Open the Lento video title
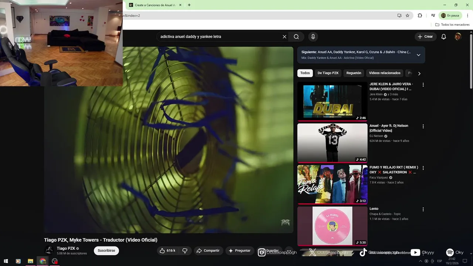 click(374, 209)
